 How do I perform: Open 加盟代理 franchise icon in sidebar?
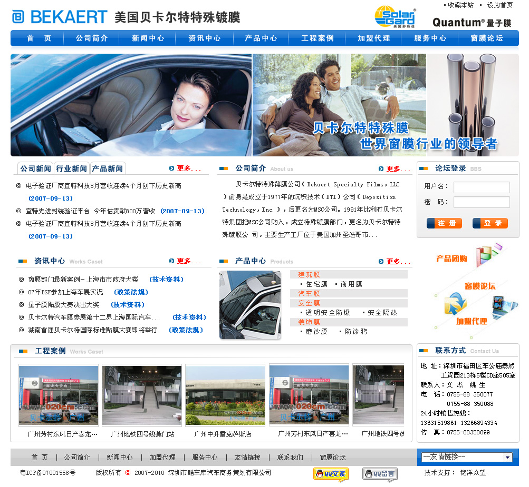point(472,321)
